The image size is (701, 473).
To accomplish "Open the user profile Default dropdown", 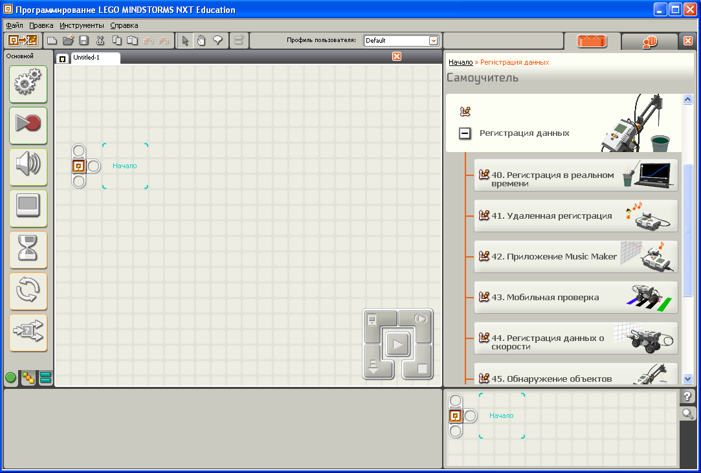I will [x=433, y=41].
